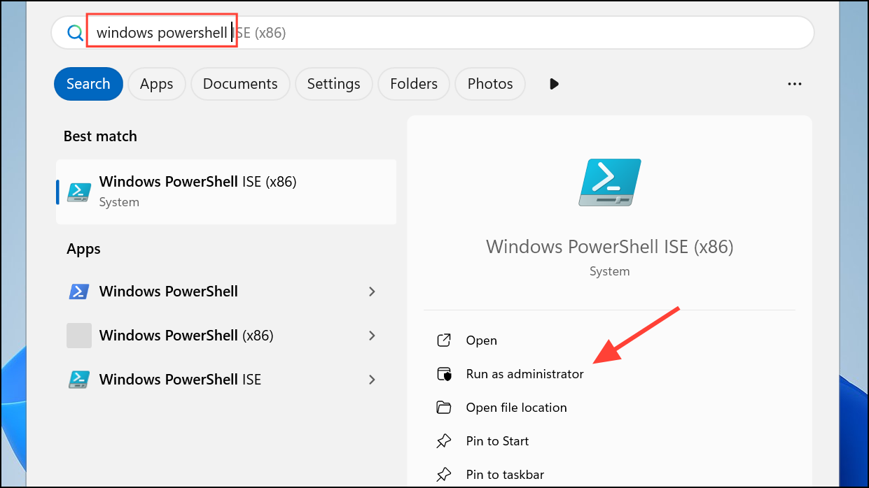Open the three-dot options menu
The image size is (869, 488).
click(794, 84)
